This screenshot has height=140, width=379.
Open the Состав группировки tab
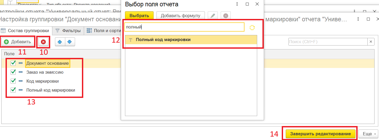[x=26, y=31]
